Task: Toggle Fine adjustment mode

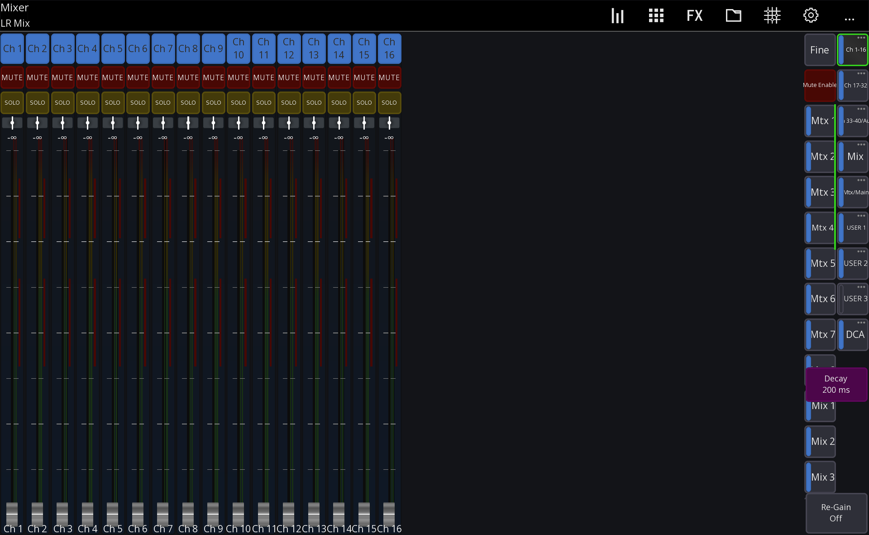Action: (x=820, y=50)
